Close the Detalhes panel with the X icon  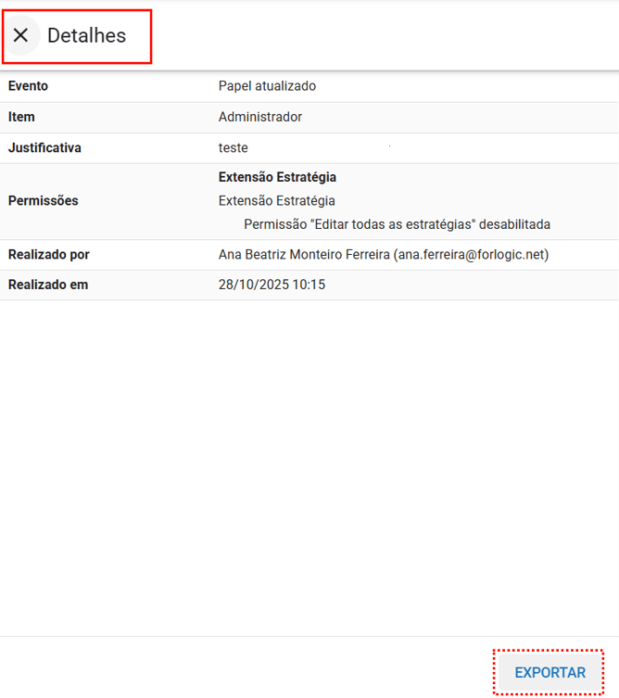point(21,36)
